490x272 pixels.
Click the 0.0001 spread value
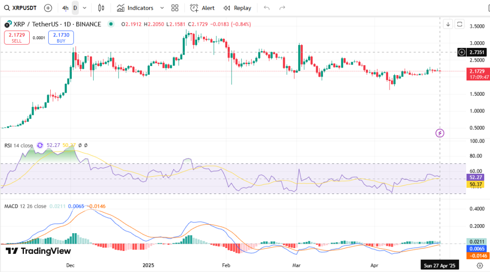39,38
